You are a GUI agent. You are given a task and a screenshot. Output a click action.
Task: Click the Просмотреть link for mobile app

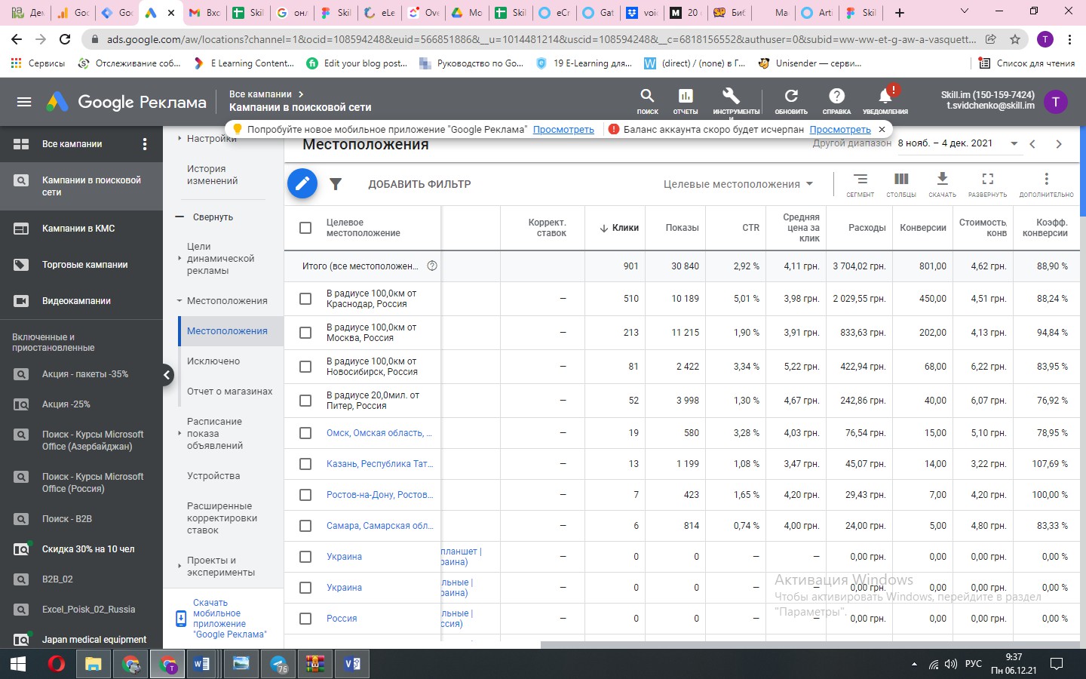tap(563, 130)
